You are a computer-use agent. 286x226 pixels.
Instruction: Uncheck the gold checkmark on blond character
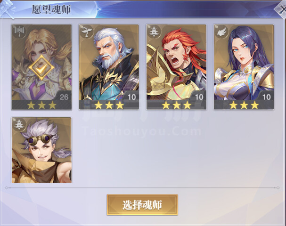[41, 67]
